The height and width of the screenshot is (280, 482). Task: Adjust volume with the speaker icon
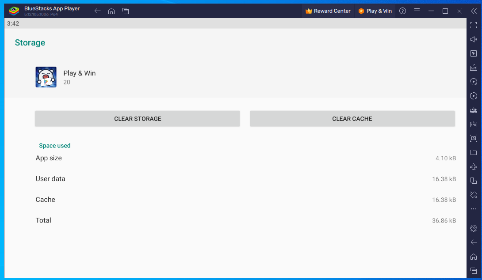474,39
